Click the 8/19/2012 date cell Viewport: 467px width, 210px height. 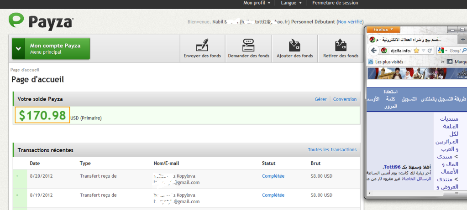point(42,195)
